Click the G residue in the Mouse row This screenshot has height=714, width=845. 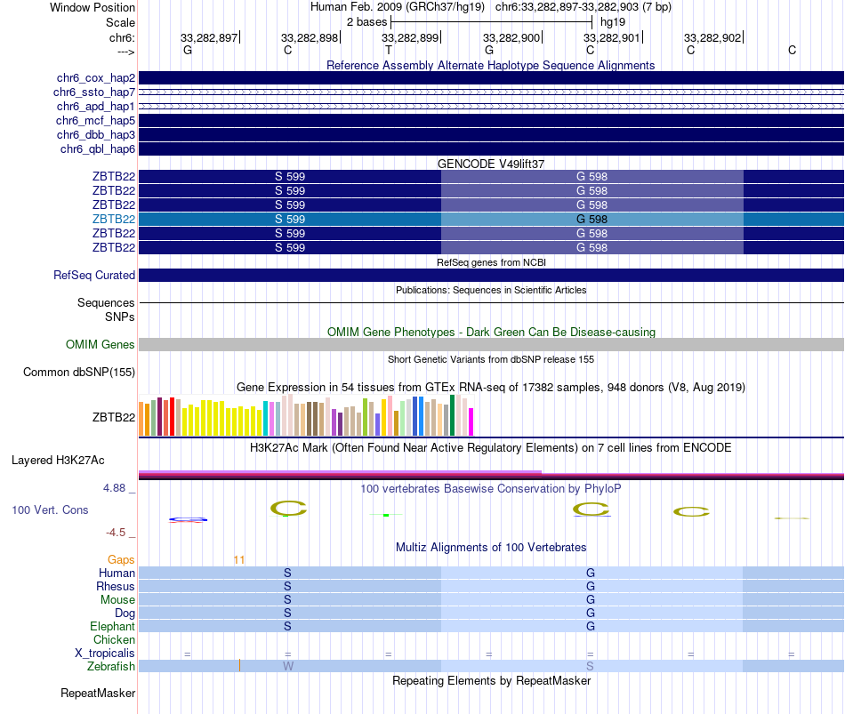(x=591, y=600)
